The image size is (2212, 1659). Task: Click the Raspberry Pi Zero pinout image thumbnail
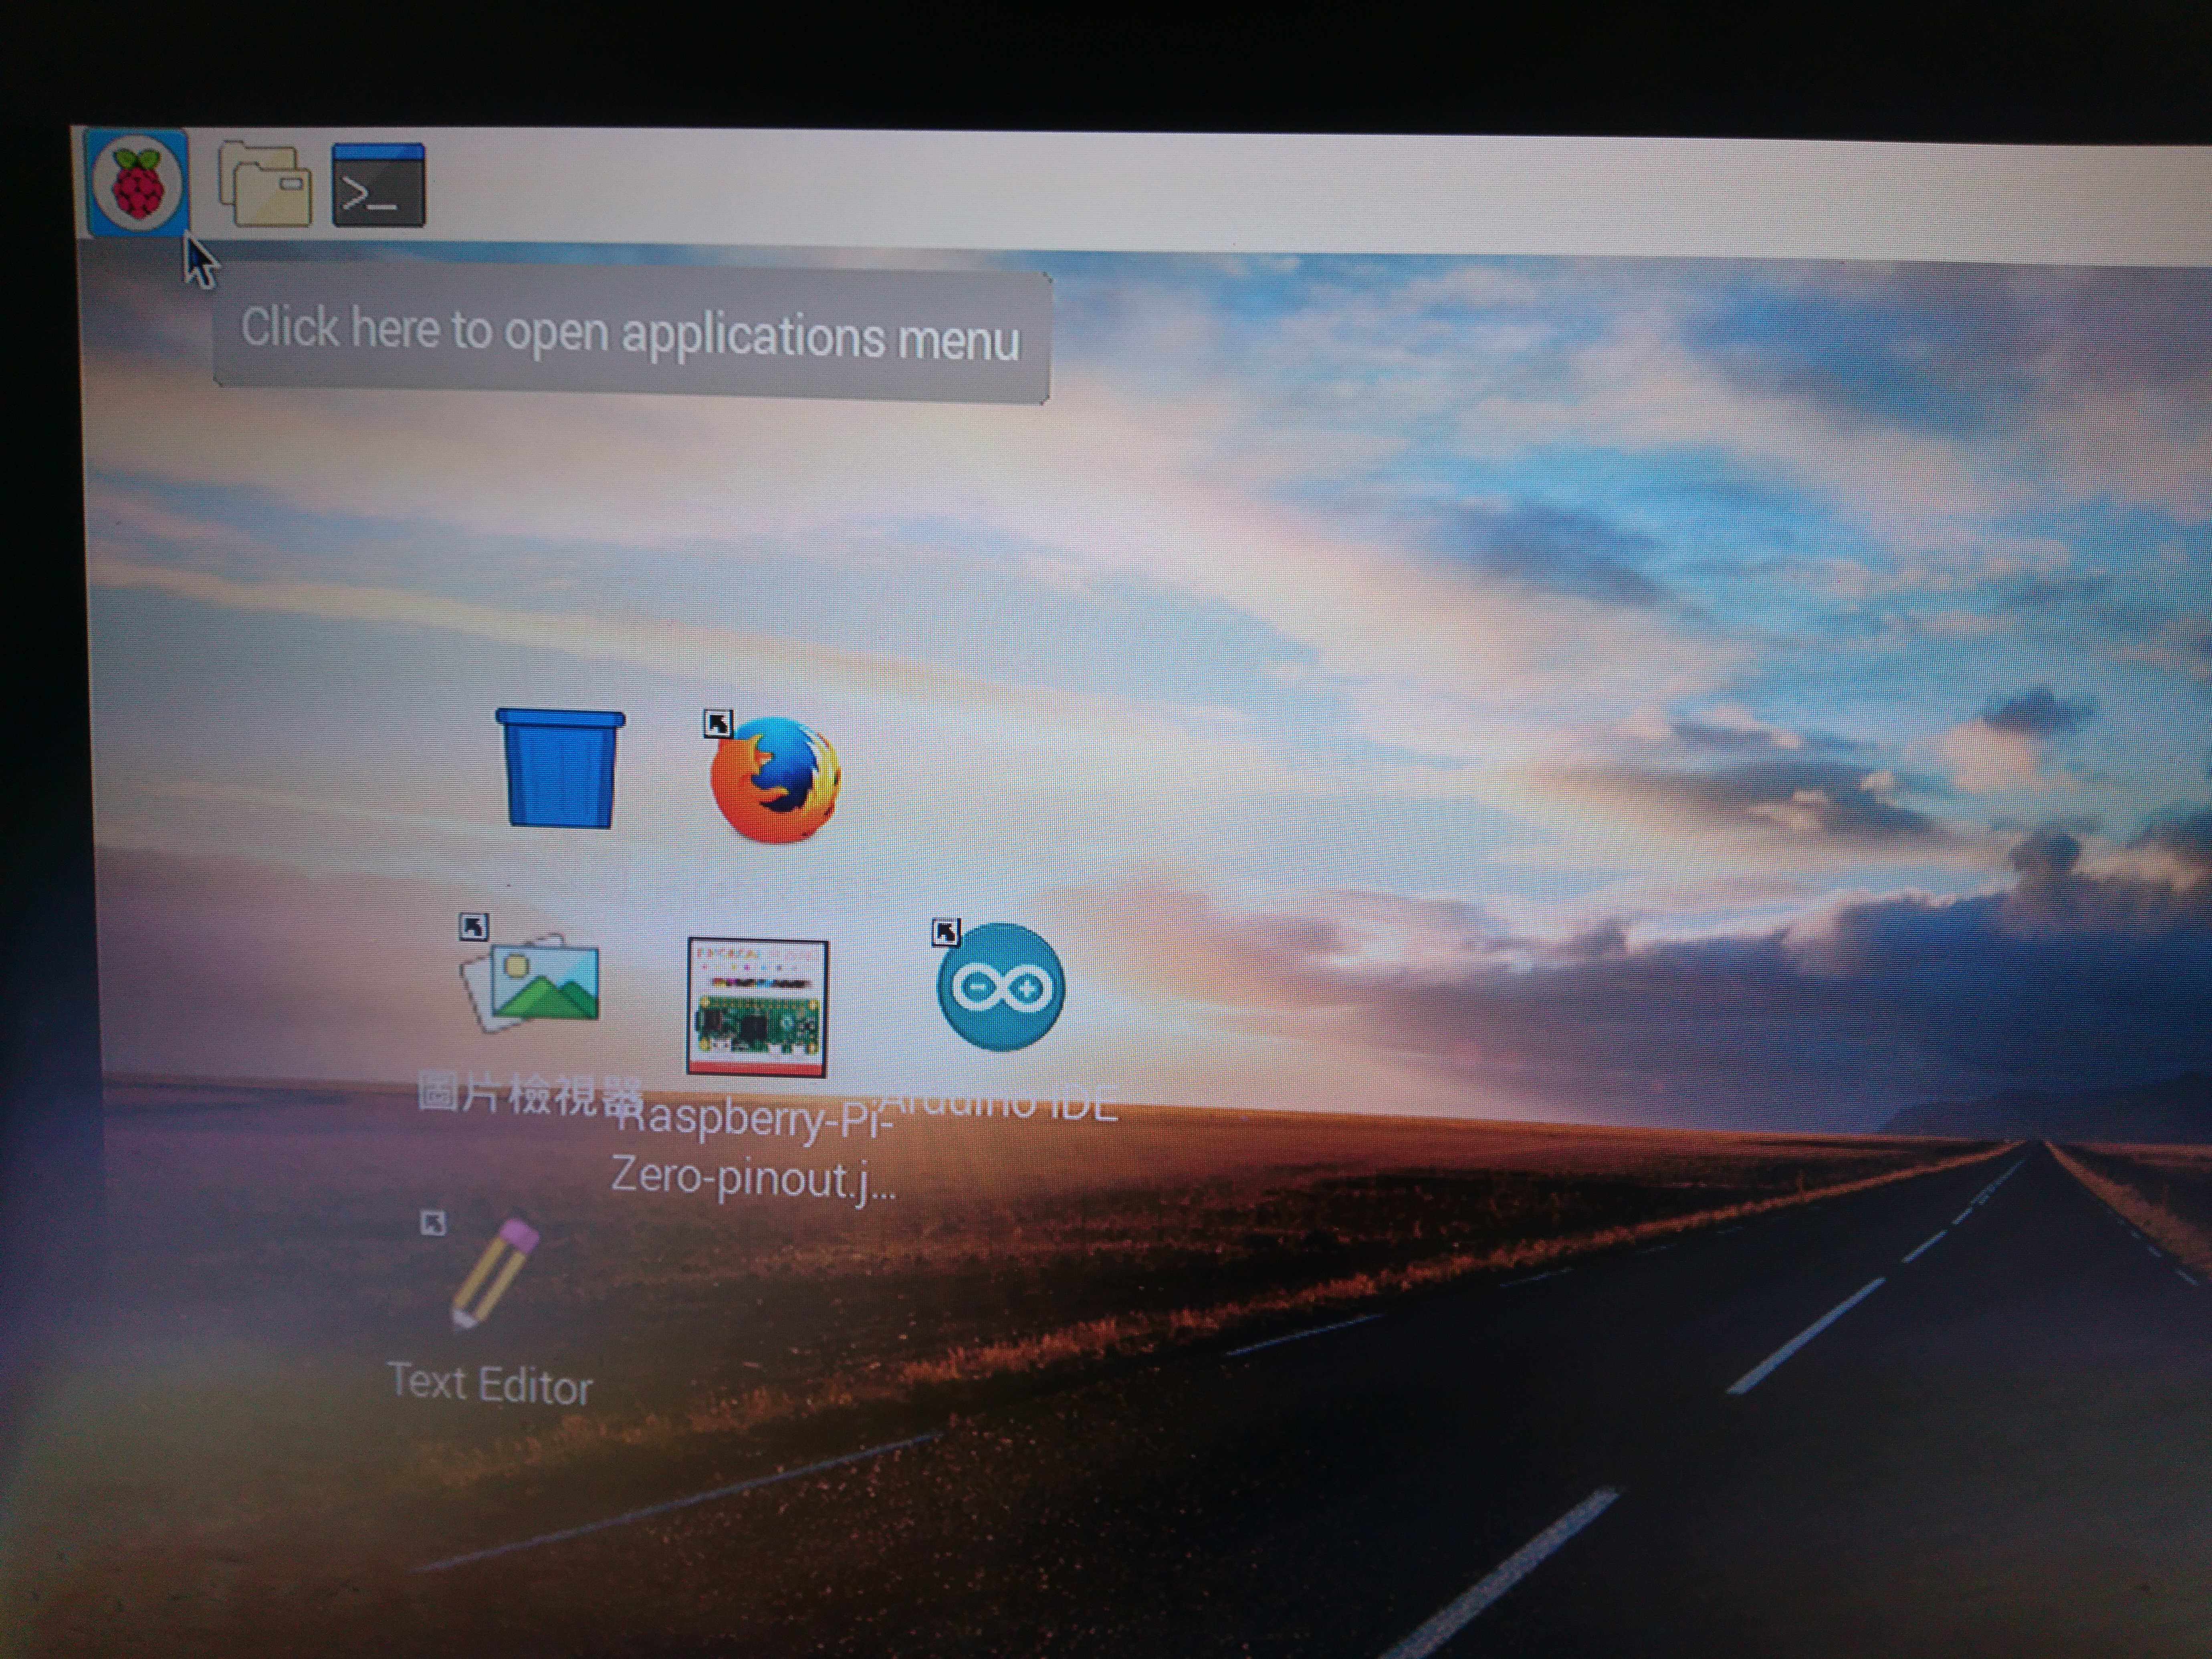757,1007
